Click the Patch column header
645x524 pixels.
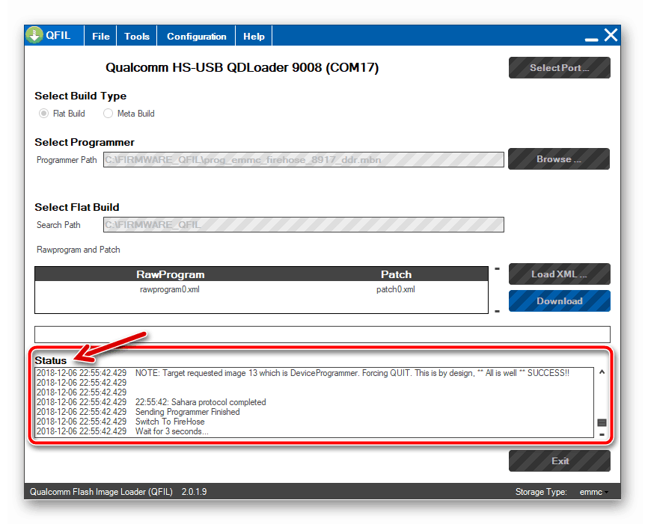(x=396, y=274)
